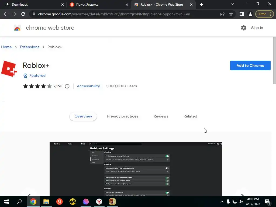Open the browser side panel
This screenshot has height=207, width=276.
242,14
